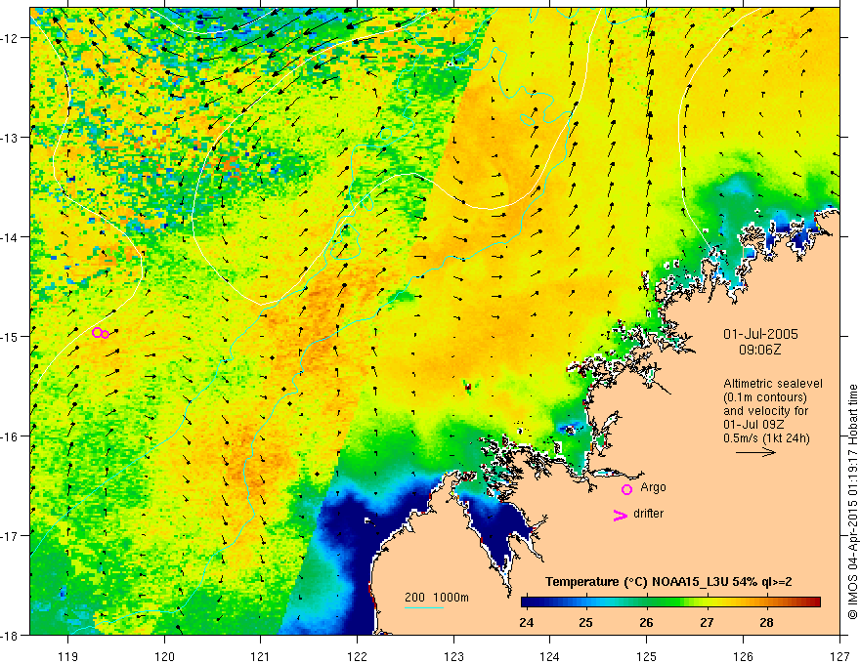Click the magenta Argo circle in legend
The image size is (860, 664).
point(626,489)
